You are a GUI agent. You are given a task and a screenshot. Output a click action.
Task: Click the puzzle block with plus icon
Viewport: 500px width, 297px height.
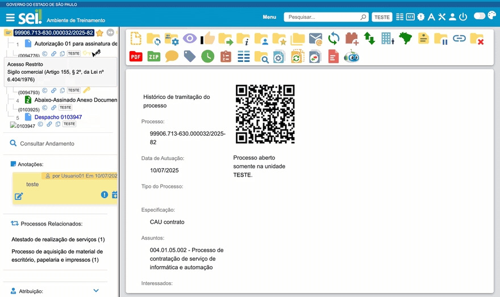coord(352,39)
